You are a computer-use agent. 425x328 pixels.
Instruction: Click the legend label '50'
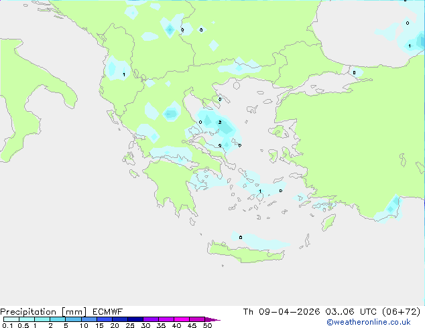click(x=207, y=325)
